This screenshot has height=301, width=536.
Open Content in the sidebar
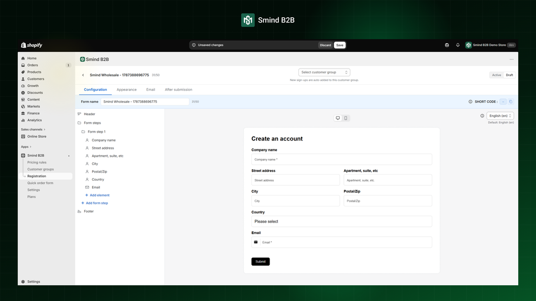pyautogui.click(x=33, y=99)
